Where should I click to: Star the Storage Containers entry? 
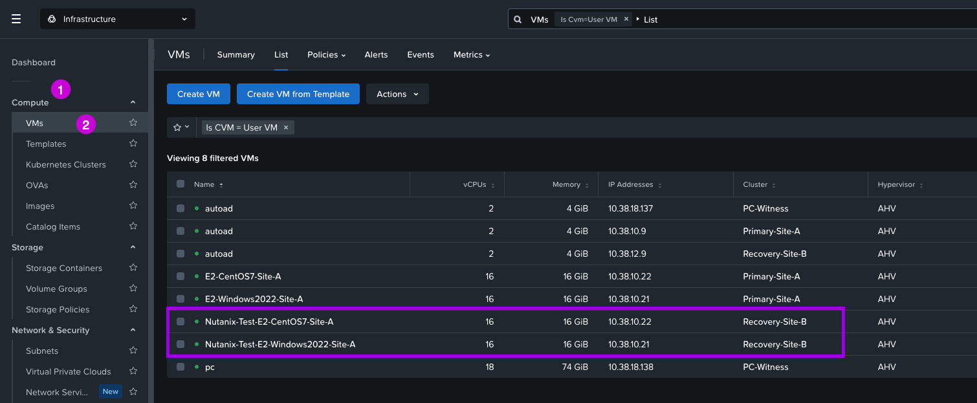click(133, 267)
